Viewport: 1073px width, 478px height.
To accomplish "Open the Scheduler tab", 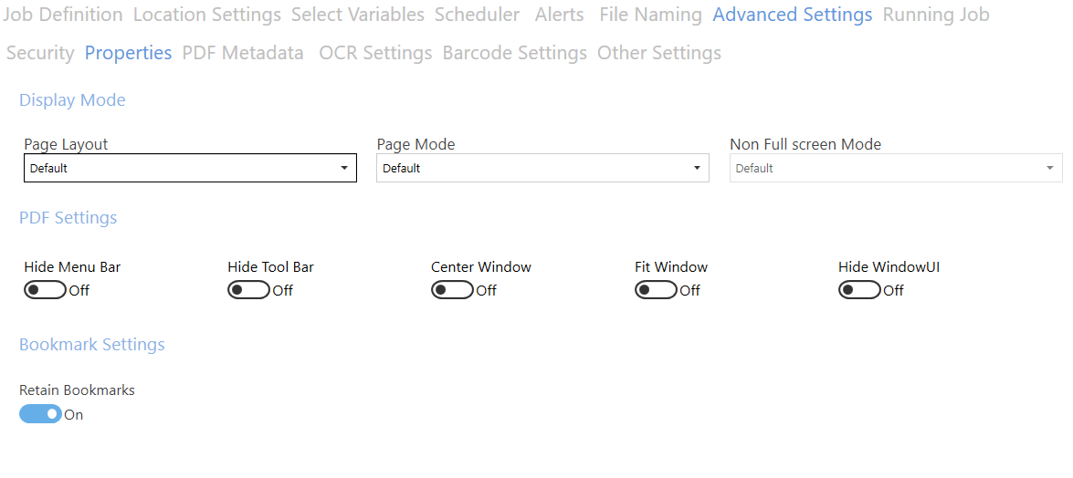I will tap(477, 15).
